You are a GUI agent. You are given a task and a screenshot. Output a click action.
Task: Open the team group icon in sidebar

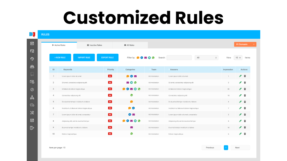coord(32,66)
